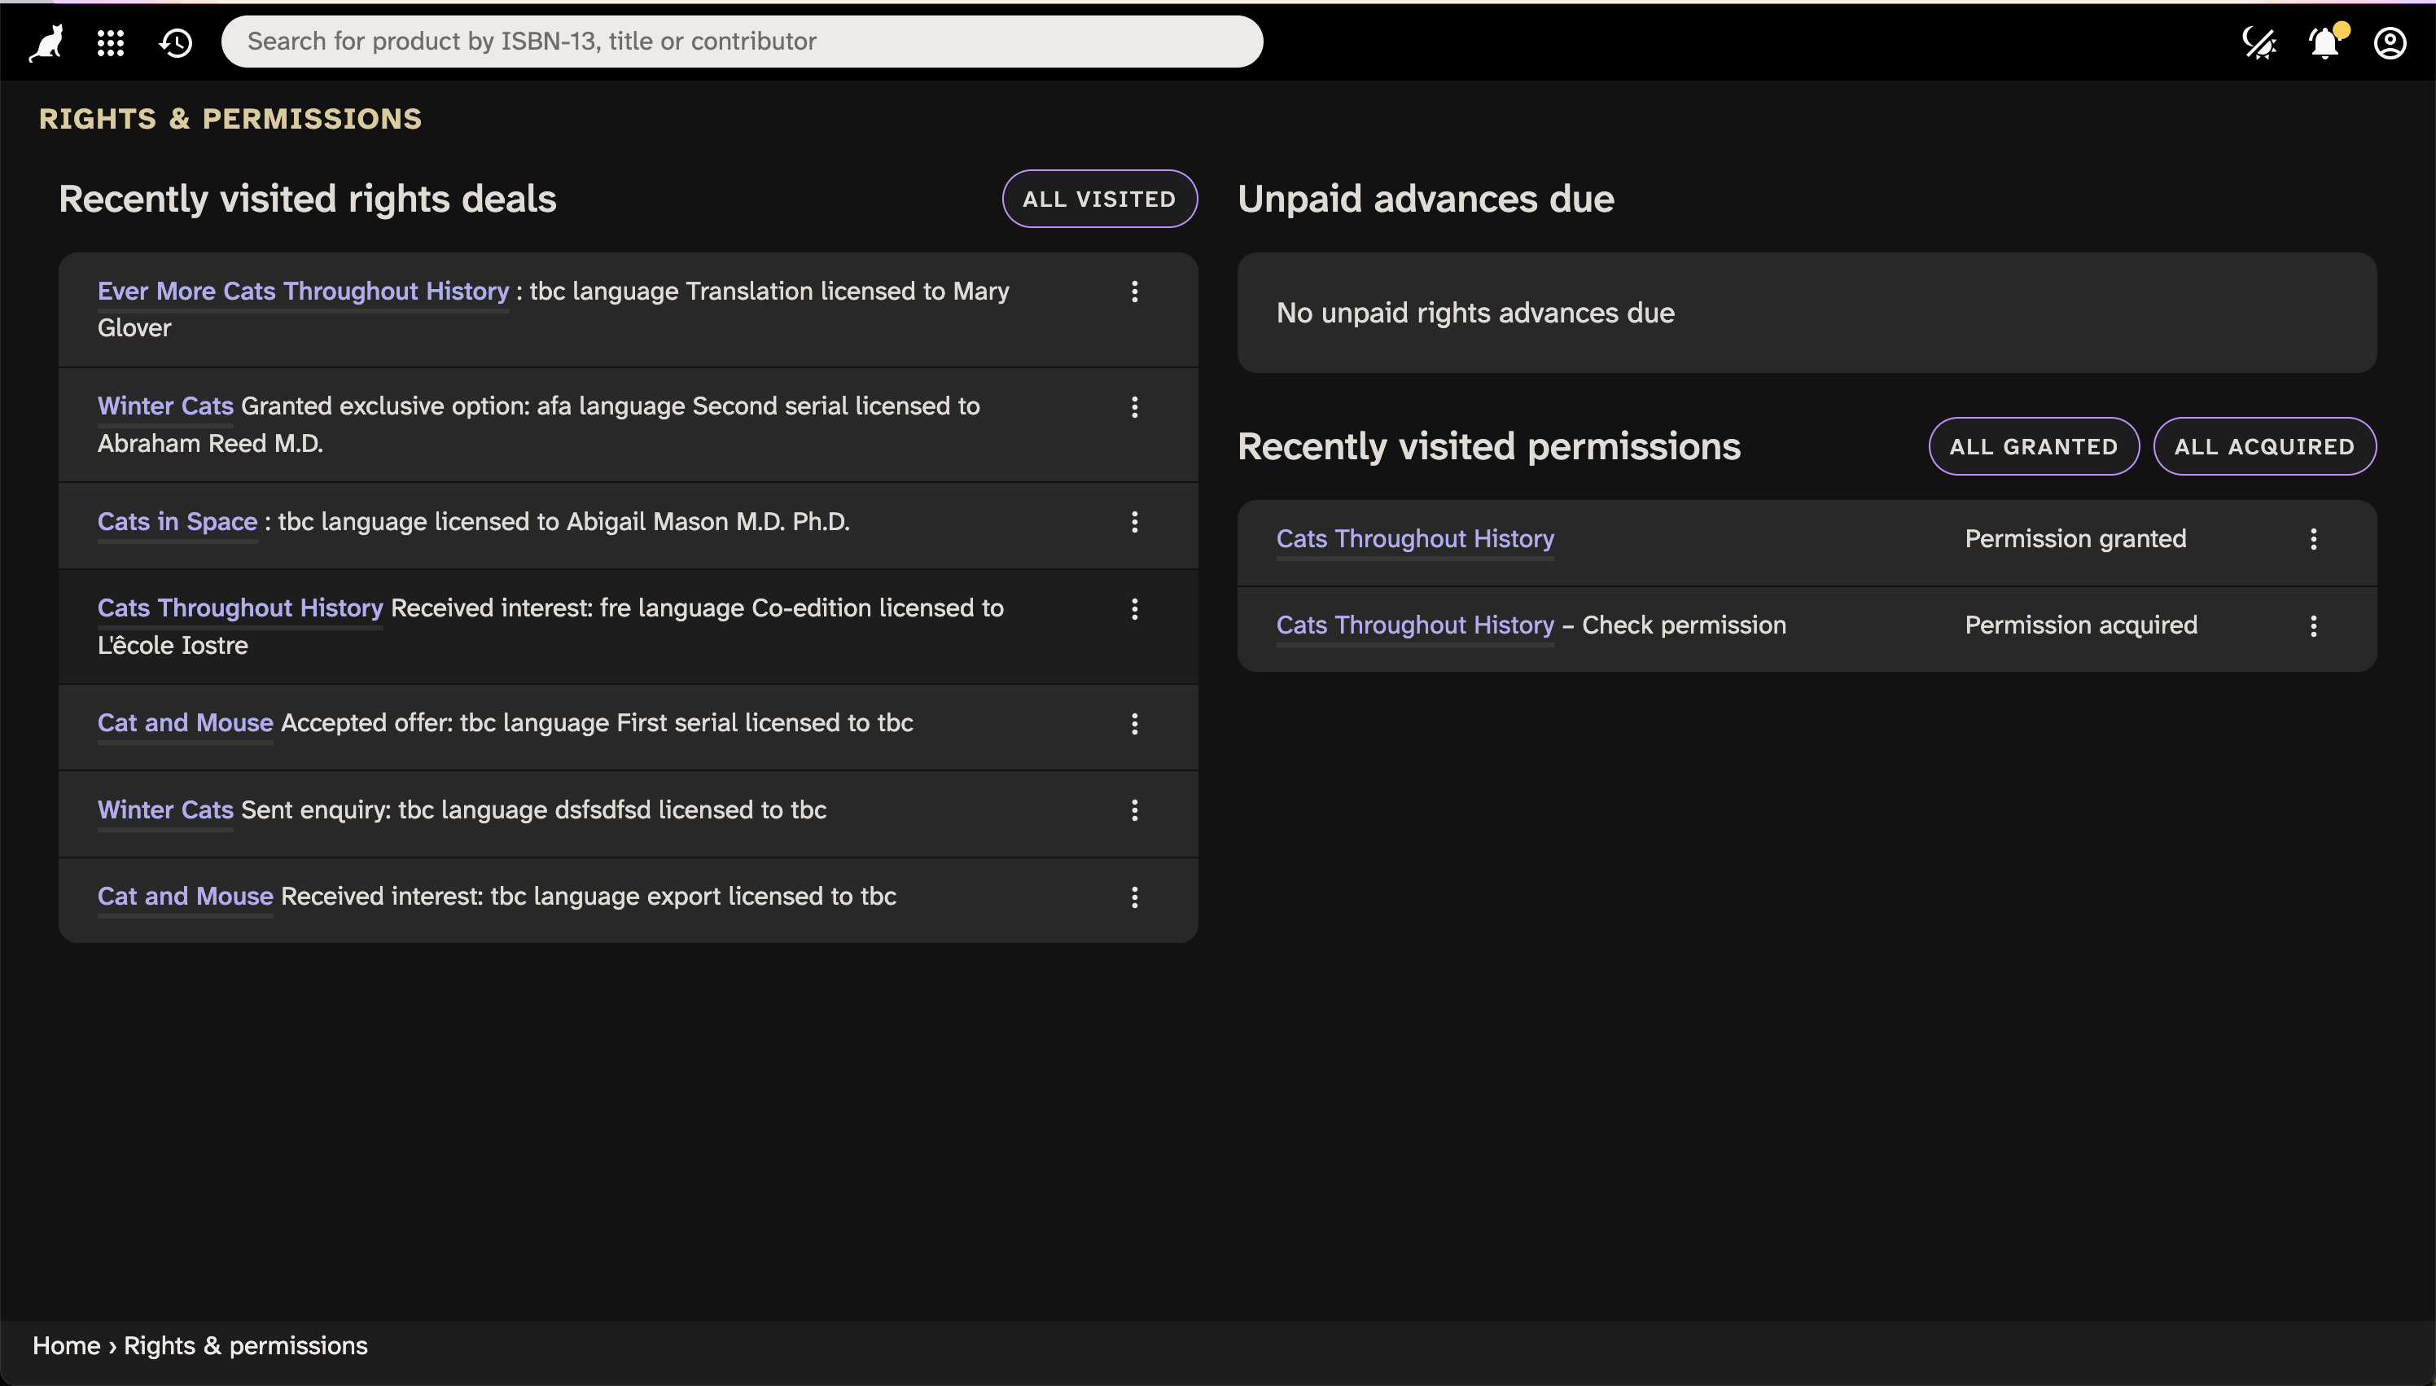Screen dimensions: 2436x1386
Task: Open the notifications bell
Action: [2322, 43]
